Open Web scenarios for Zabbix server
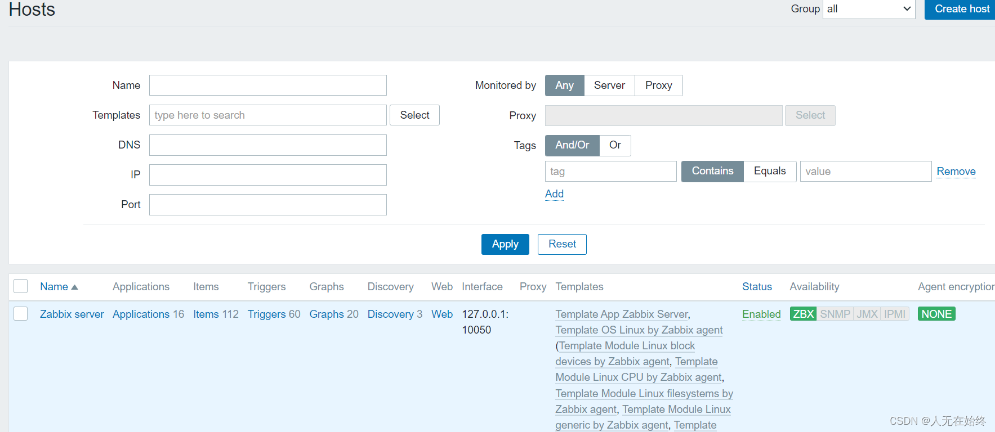995x432 pixels. click(442, 314)
